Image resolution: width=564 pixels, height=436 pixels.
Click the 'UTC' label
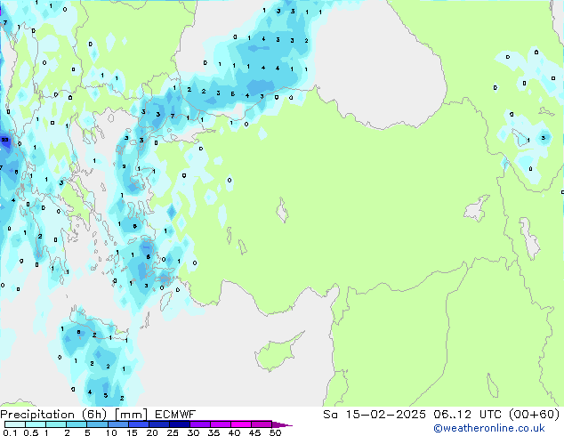pos(491,415)
